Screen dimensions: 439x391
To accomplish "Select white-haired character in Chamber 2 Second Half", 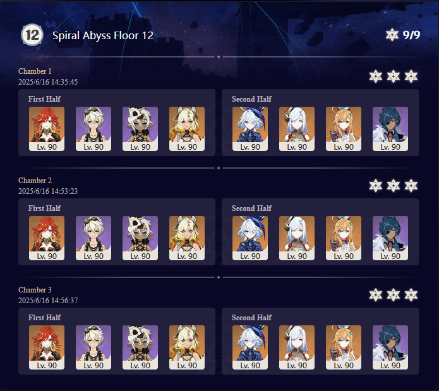I will [297, 238].
